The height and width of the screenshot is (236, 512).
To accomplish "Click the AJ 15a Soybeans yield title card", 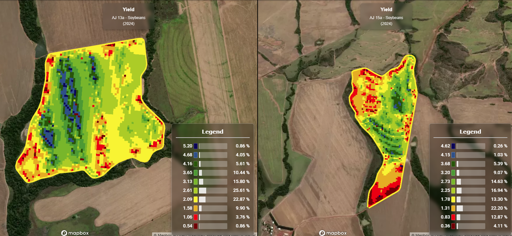I will pyautogui.click(x=386, y=16).
